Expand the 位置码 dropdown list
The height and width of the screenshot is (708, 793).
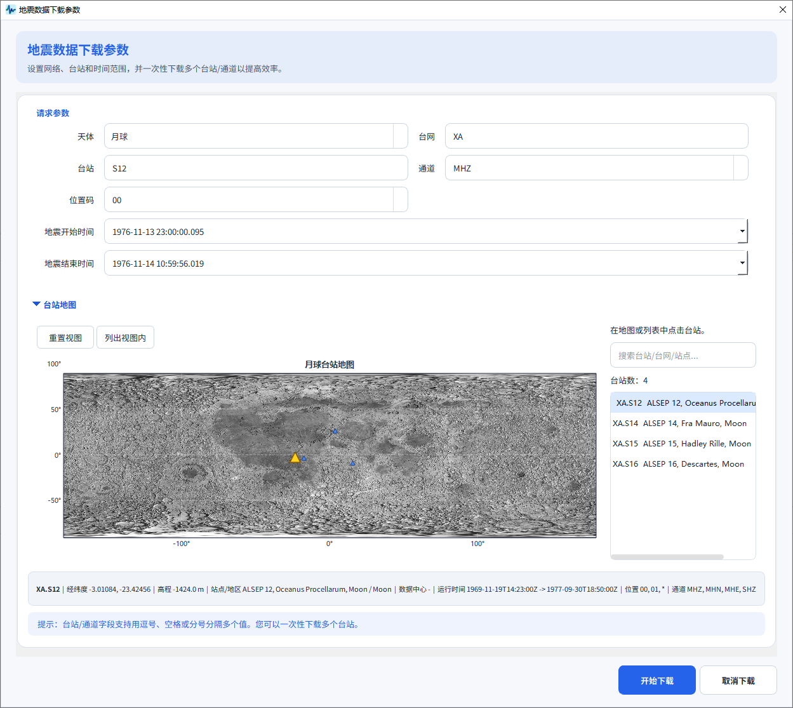[x=401, y=200]
